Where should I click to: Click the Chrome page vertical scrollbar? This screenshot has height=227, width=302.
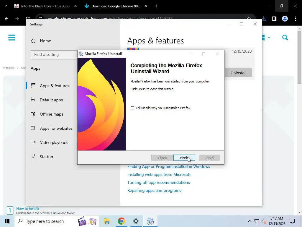click(x=299, y=57)
